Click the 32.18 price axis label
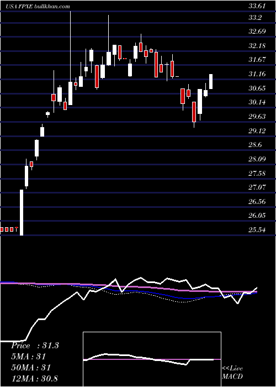The height and width of the screenshot is (387, 276). (257, 46)
